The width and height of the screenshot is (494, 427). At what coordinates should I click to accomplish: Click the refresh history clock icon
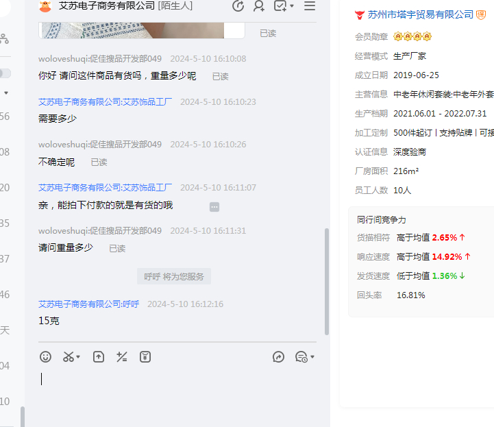pos(238,6)
